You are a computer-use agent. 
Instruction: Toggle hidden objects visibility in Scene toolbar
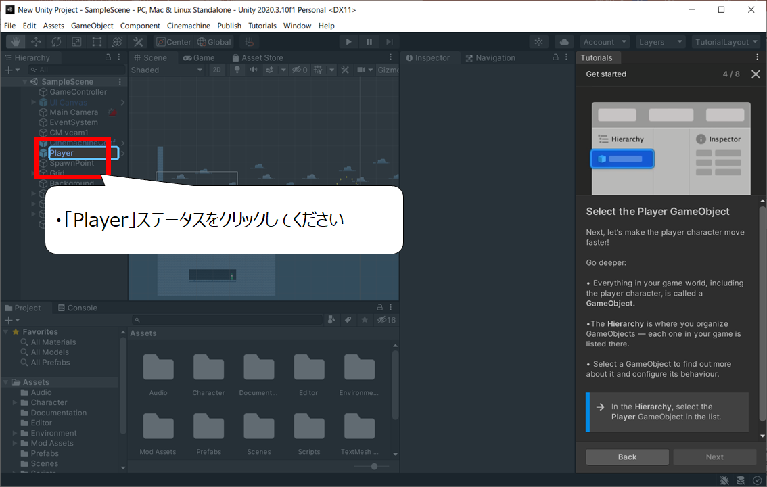pyautogui.click(x=300, y=70)
